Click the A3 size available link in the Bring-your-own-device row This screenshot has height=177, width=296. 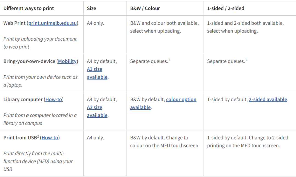[97, 73]
